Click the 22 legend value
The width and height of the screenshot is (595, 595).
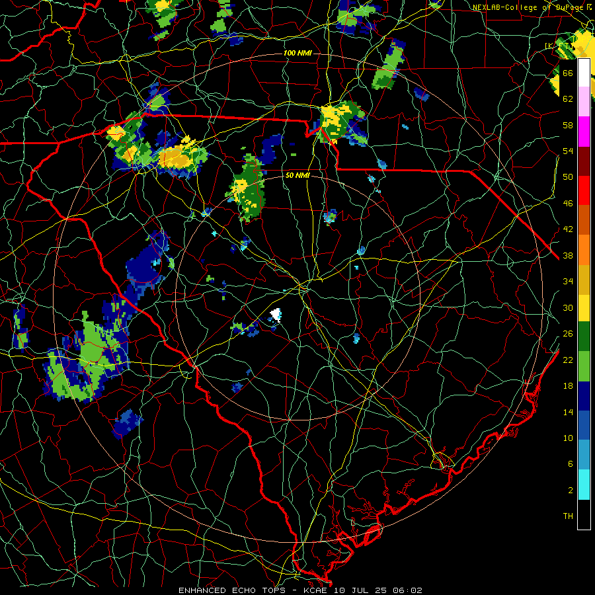568,360
